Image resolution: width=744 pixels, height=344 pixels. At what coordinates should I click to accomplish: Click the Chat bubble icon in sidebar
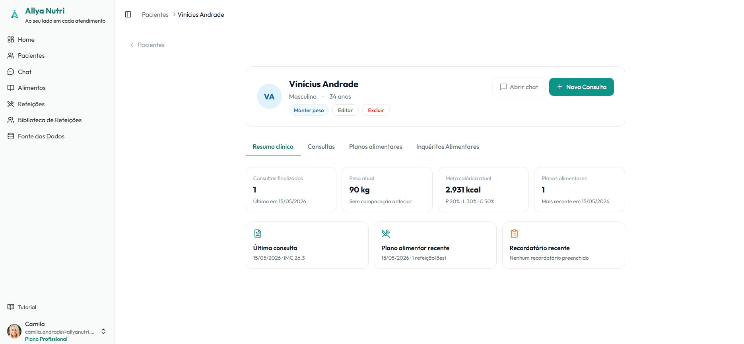[x=11, y=72]
